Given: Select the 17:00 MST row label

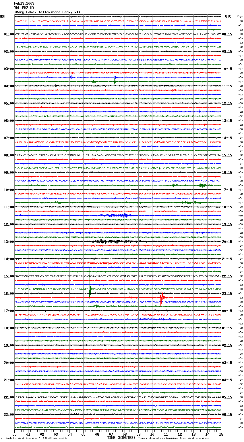Looking at the screenshot, I should click(9, 311).
